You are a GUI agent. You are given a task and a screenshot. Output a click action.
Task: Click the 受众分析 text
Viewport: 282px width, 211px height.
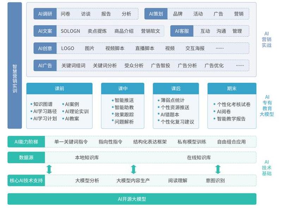pyautogui.click(x=134, y=65)
